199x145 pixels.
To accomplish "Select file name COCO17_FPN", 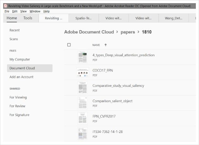I will coord(103,70).
